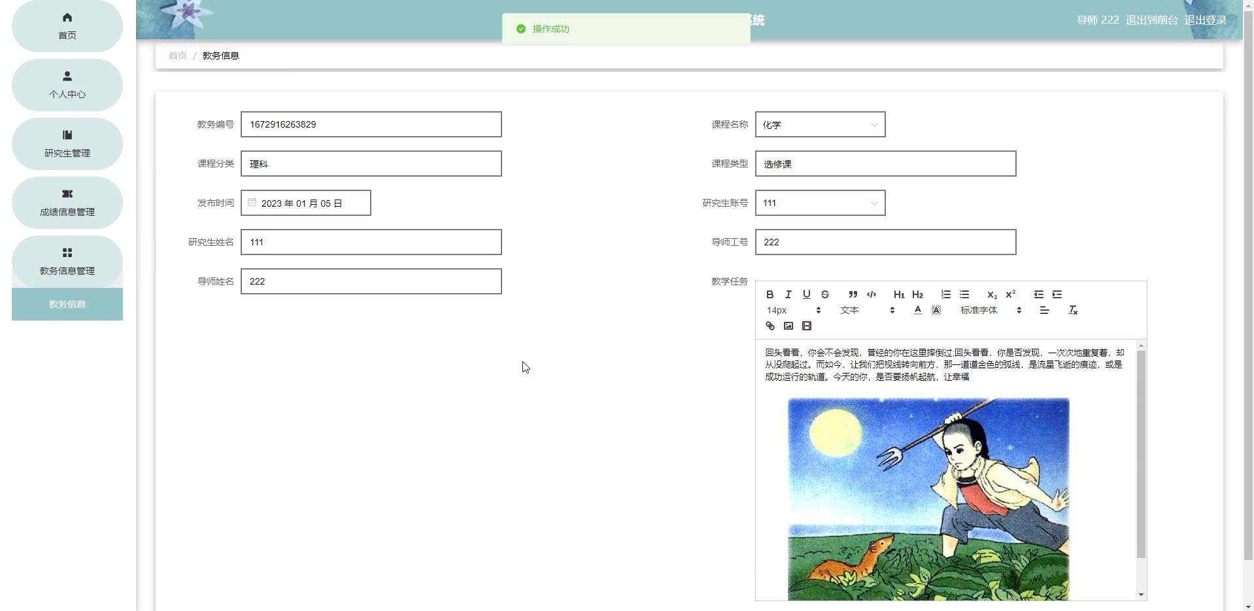Insert a blockquote

point(853,294)
